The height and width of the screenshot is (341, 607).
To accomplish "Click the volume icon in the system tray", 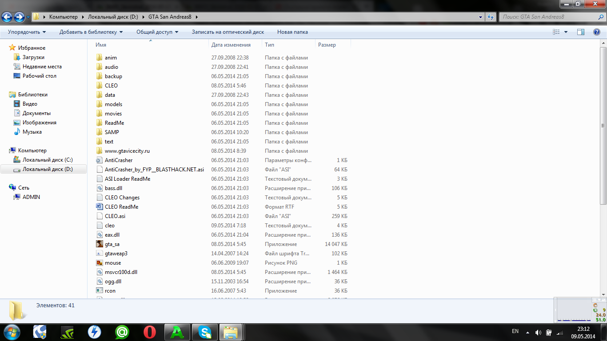I will pyautogui.click(x=538, y=332).
